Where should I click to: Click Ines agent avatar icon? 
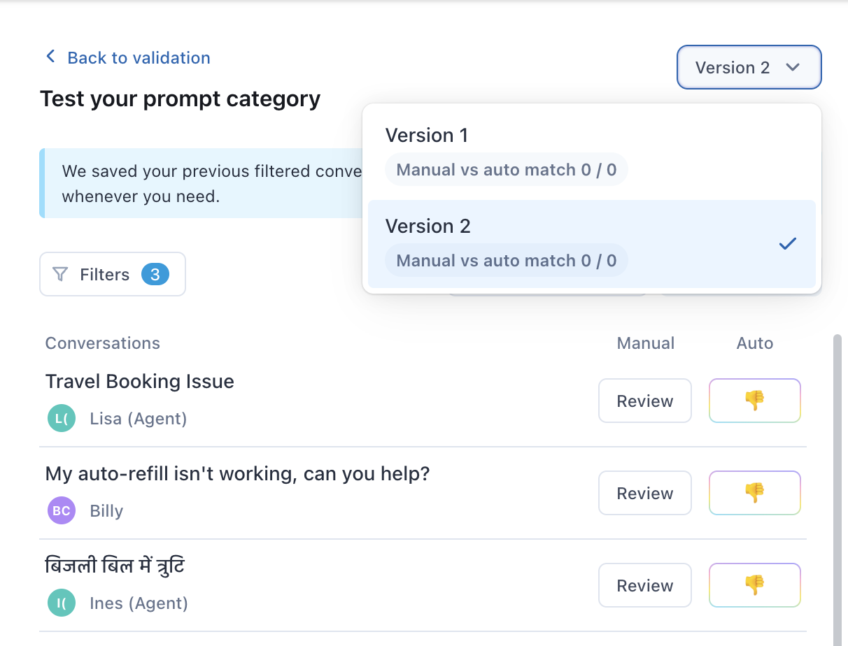(61, 603)
